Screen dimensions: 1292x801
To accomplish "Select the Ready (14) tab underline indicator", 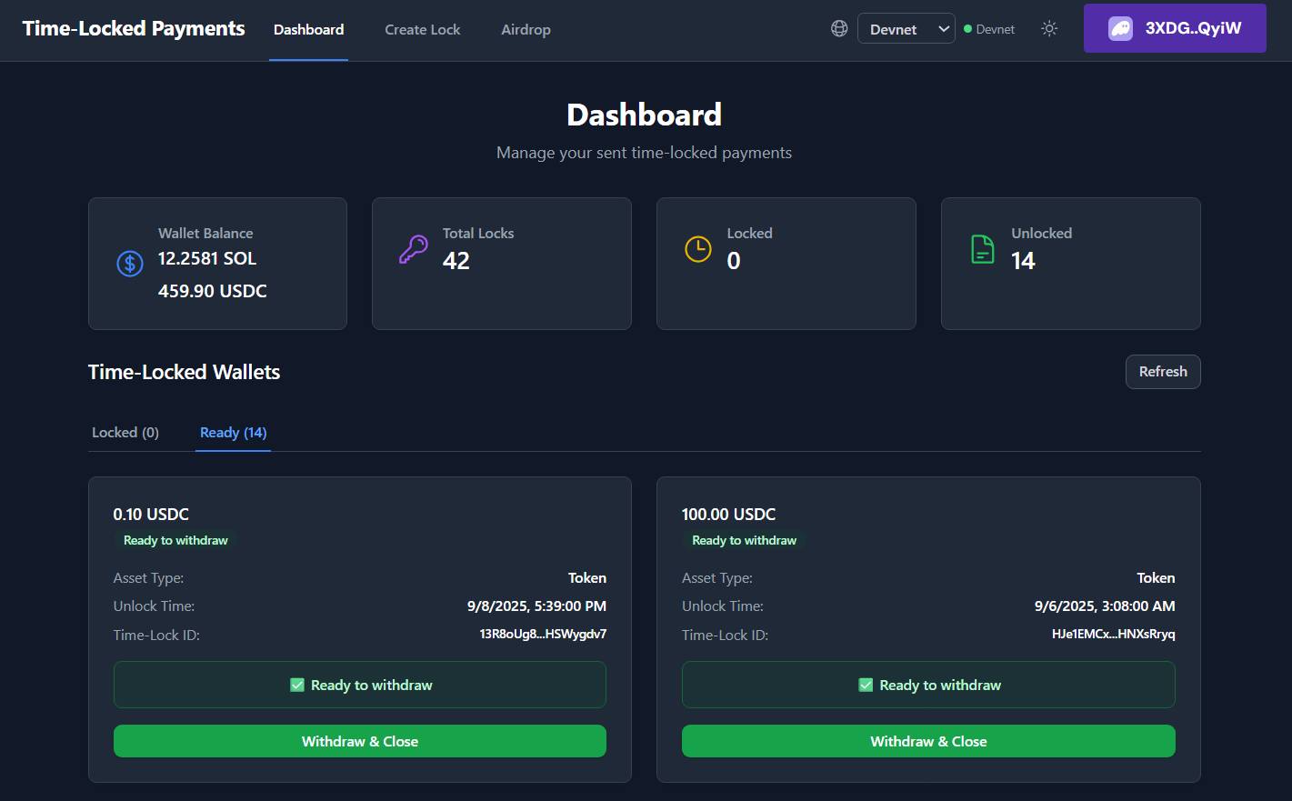I will pos(233,453).
